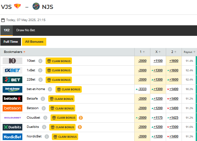Claim bonus for Cloudbet
197x141 pixels.
pyautogui.click(x=64, y=118)
